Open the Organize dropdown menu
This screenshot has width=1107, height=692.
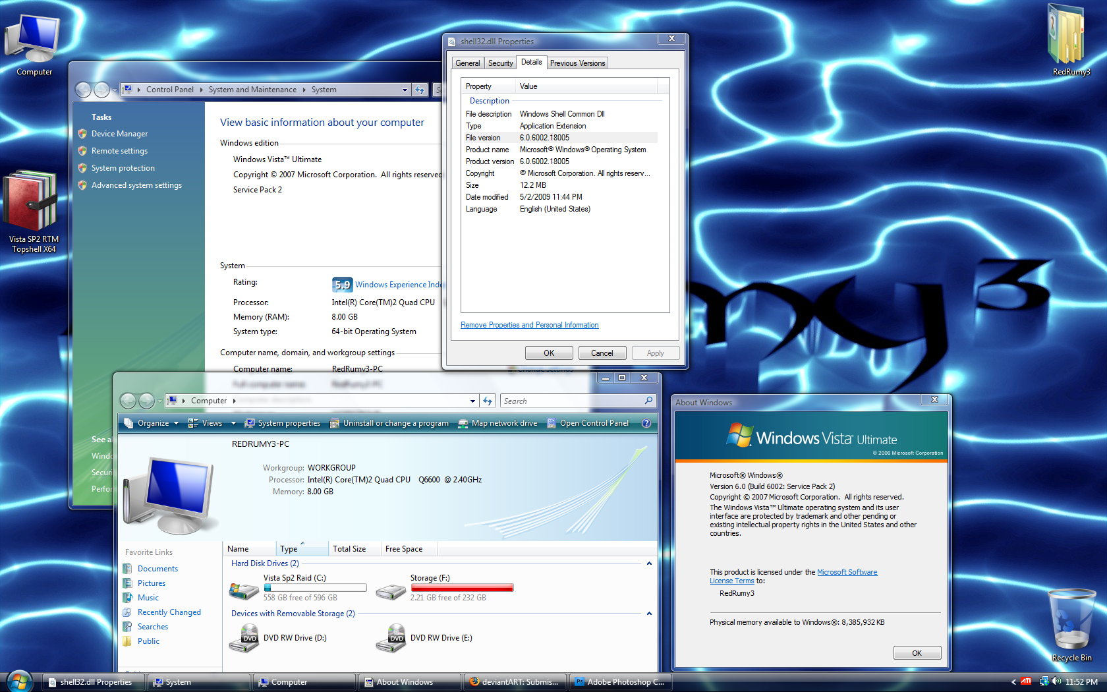click(152, 423)
